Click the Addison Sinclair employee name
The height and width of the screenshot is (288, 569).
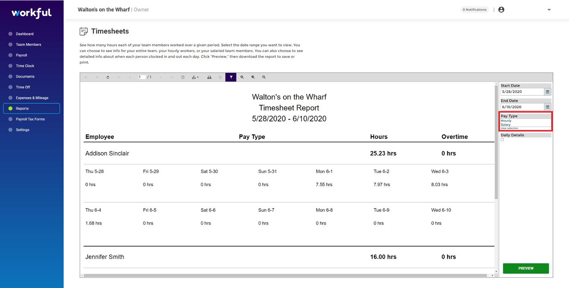(x=107, y=154)
